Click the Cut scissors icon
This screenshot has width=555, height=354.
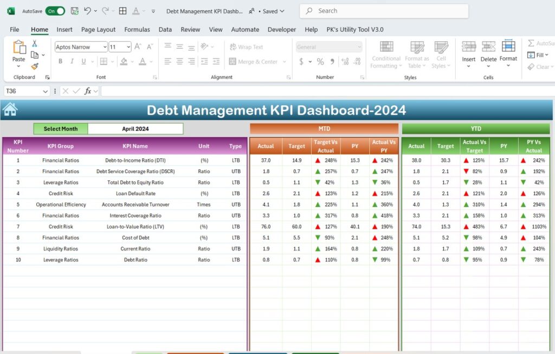click(x=35, y=43)
